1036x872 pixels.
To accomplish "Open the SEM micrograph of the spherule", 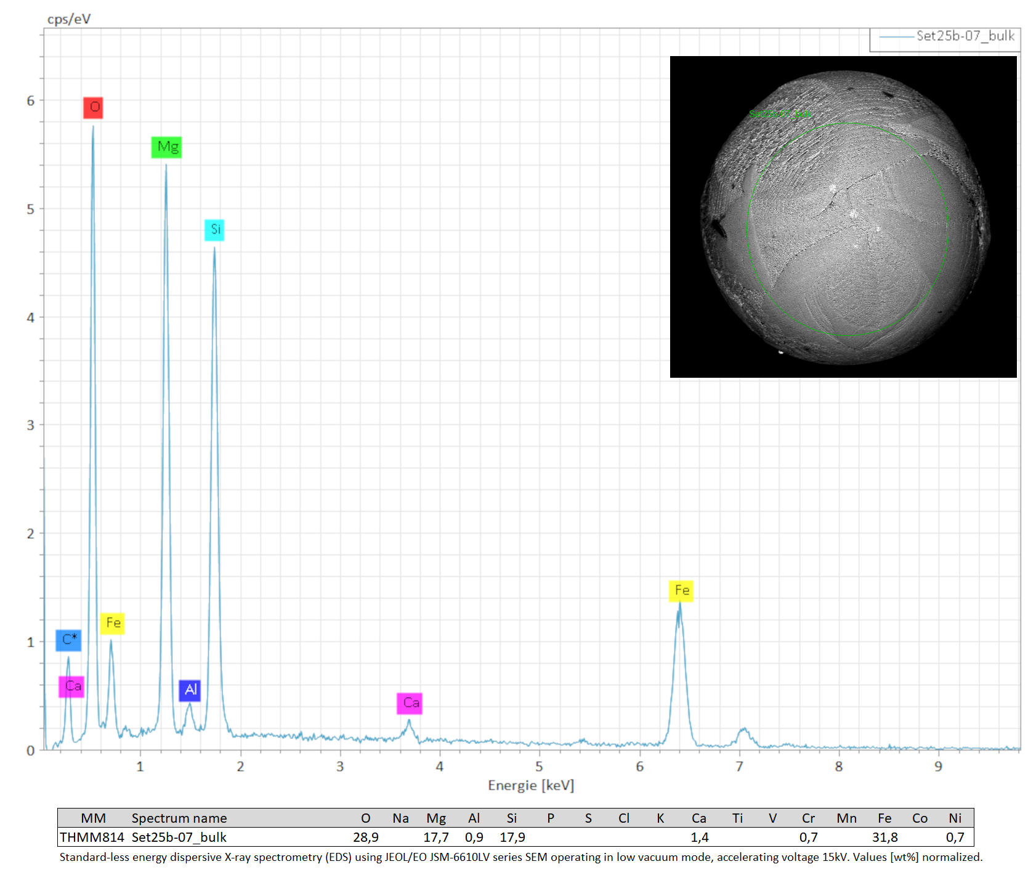I will point(843,216).
